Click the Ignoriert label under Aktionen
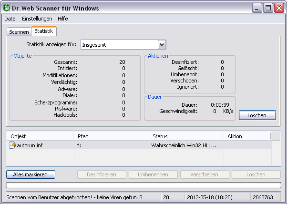287x204 pixels. [x=188, y=87]
